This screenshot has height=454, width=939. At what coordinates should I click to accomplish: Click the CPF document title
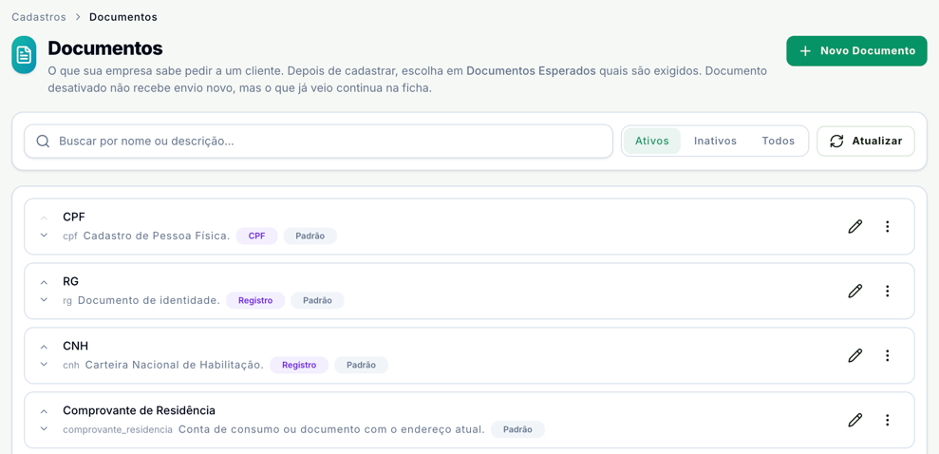point(74,217)
